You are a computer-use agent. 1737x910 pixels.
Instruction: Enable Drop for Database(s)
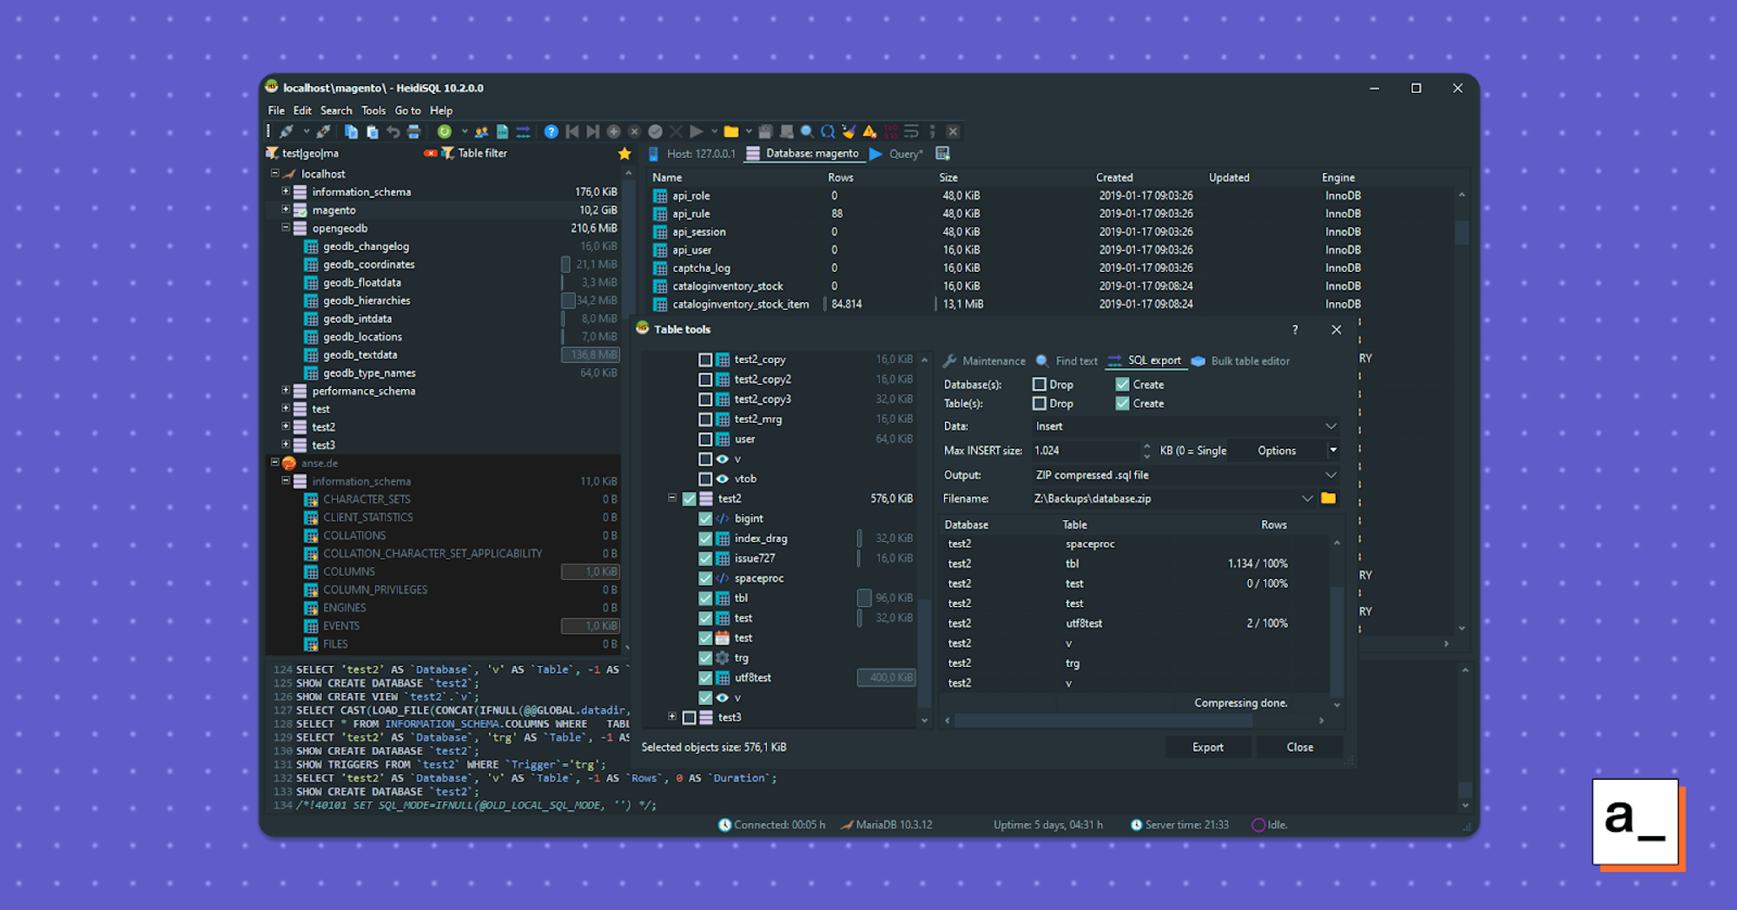coord(1040,385)
